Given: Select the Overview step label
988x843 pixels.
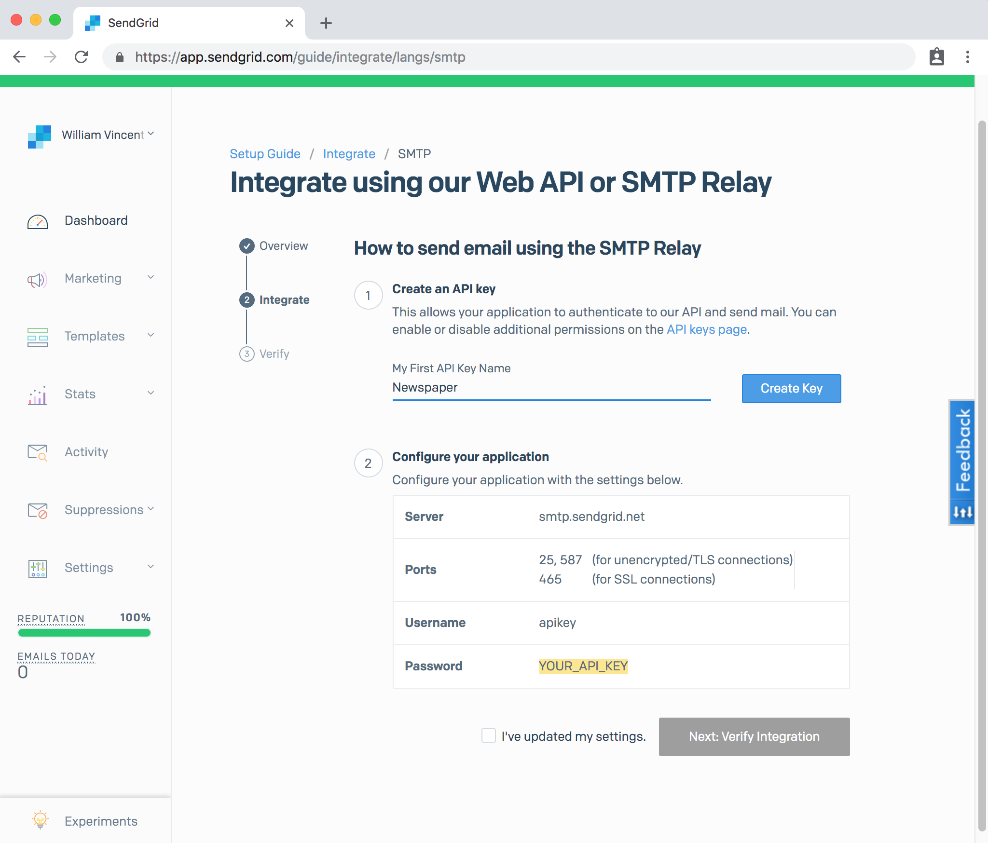Looking at the screenshot, I should point(283,246).
